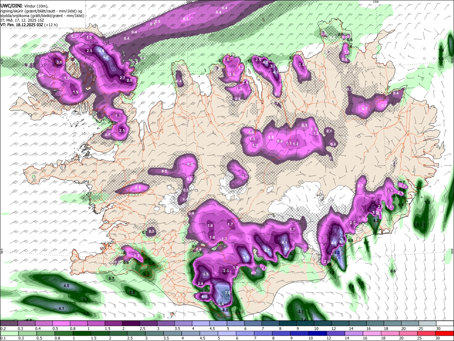The width and height of the screenshot is (454, 341).
Task: Click the 4.0 value on the north coast
Action: click(x=265, y=62)
